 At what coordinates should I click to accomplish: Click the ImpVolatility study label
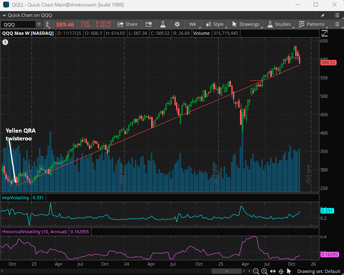16,198
